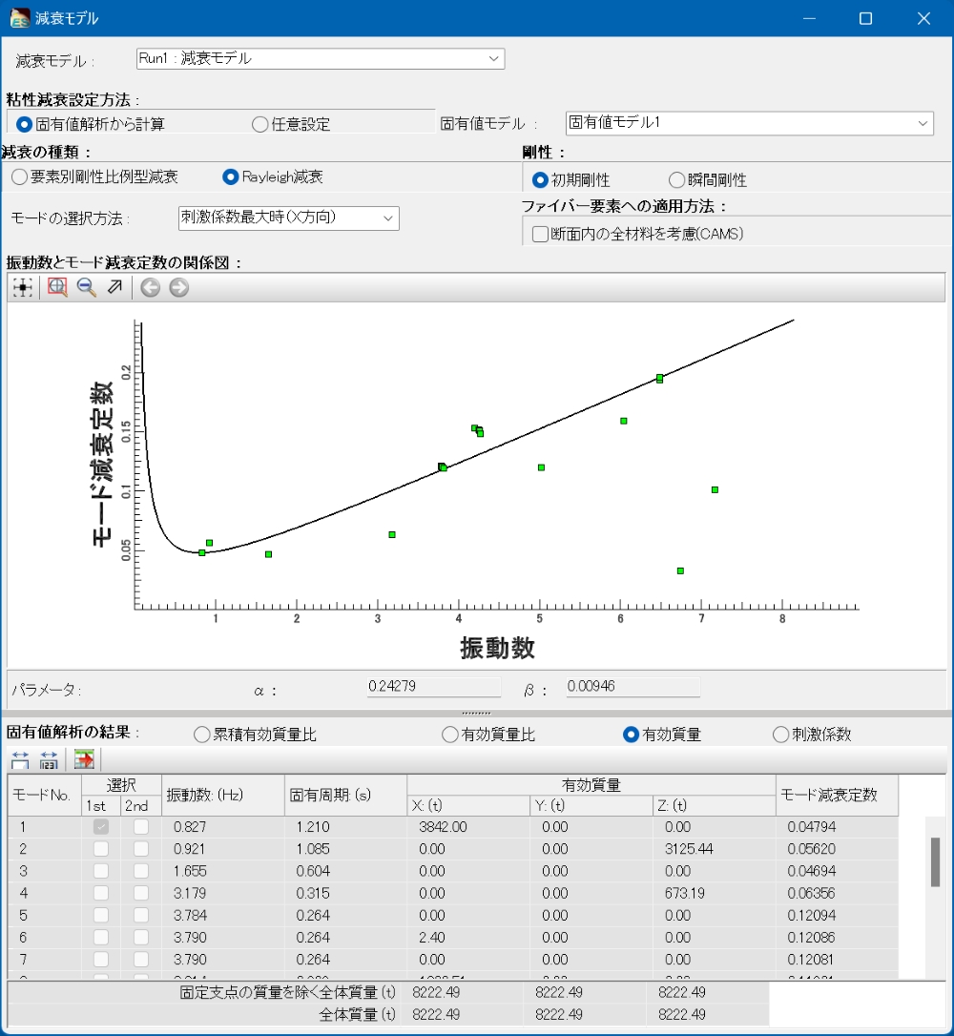Click the X: (t) column header
The image size is (954, 1036).
tap(468, 805)
